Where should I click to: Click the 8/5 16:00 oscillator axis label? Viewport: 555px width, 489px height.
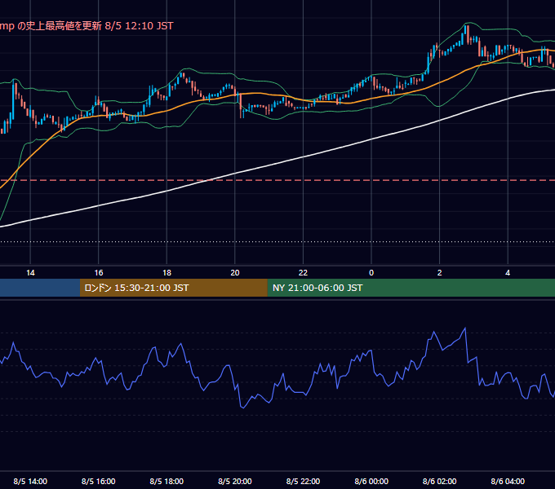(x=99, y=481)
